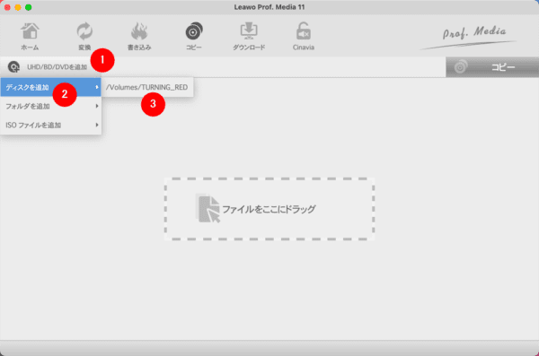Minimize the window with yellow button

coord(18,7)
